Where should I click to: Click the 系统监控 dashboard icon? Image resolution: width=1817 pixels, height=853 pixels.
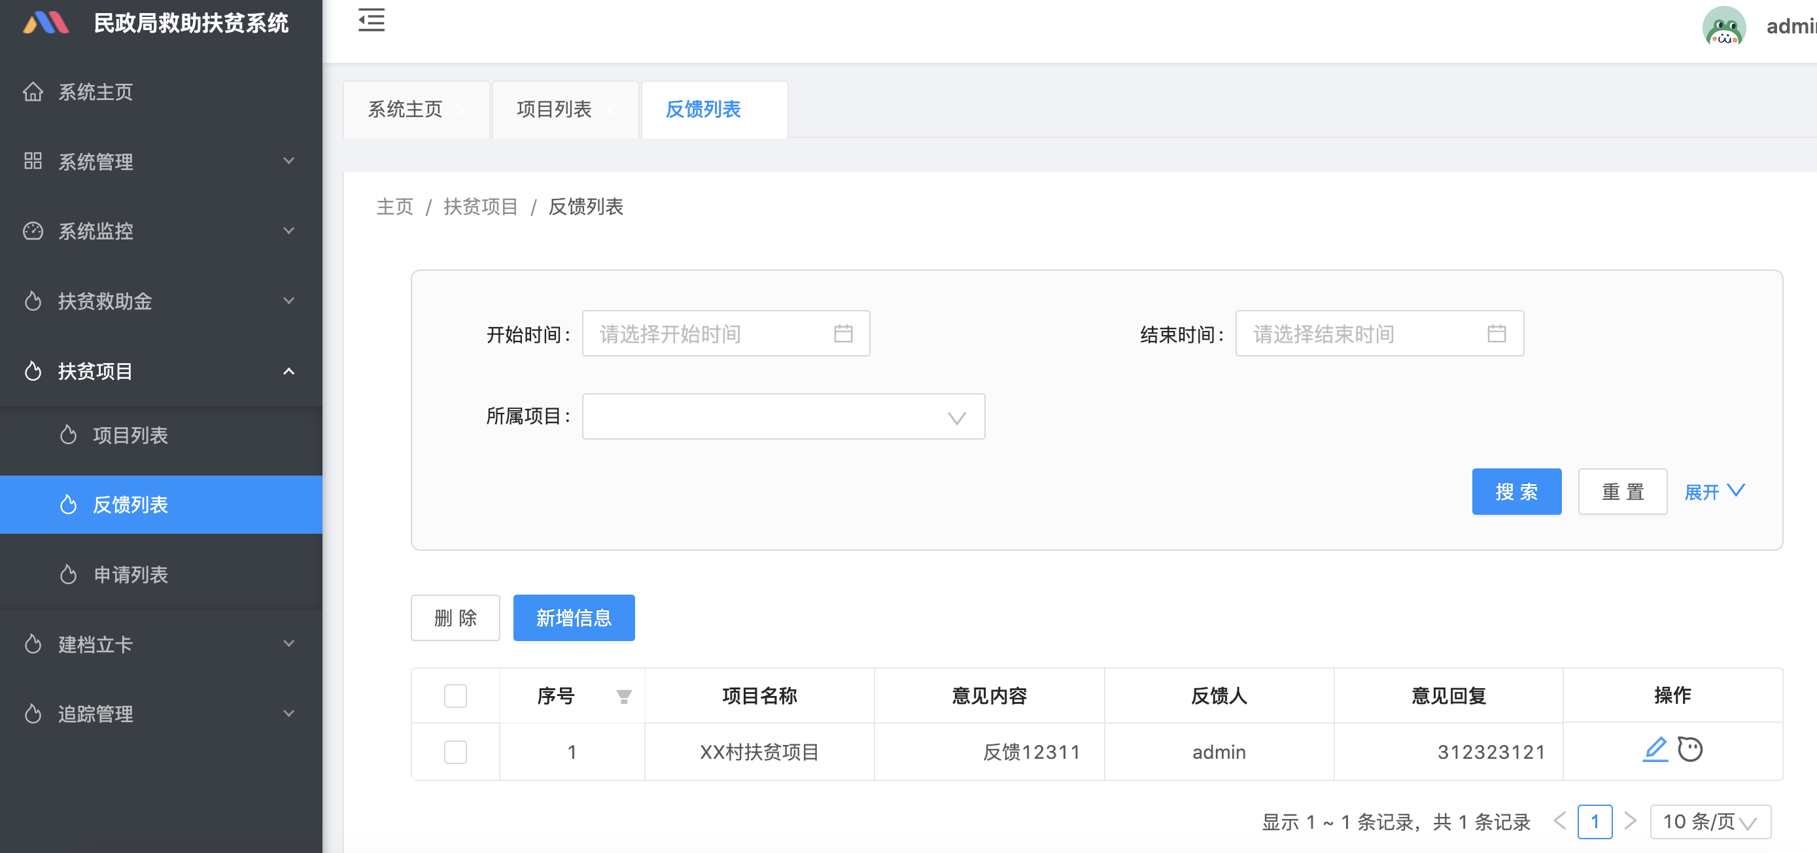point(33,231)
